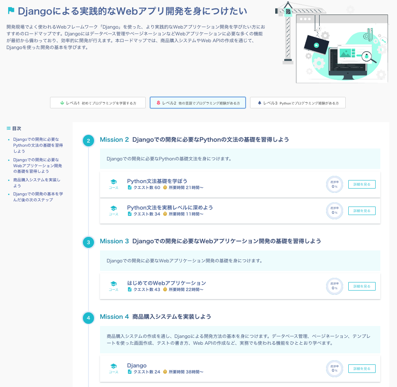
Task: Click quest document icon in はじめてのWebアプリケーション row
Action: (129, 289)
